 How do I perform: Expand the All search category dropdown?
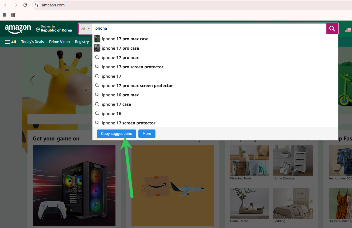point(85,29)
